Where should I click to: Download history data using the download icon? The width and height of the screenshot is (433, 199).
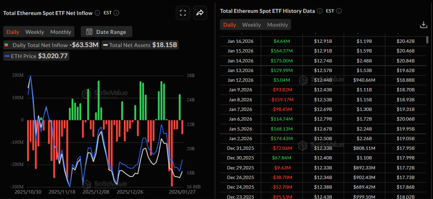tap(423, 25)
